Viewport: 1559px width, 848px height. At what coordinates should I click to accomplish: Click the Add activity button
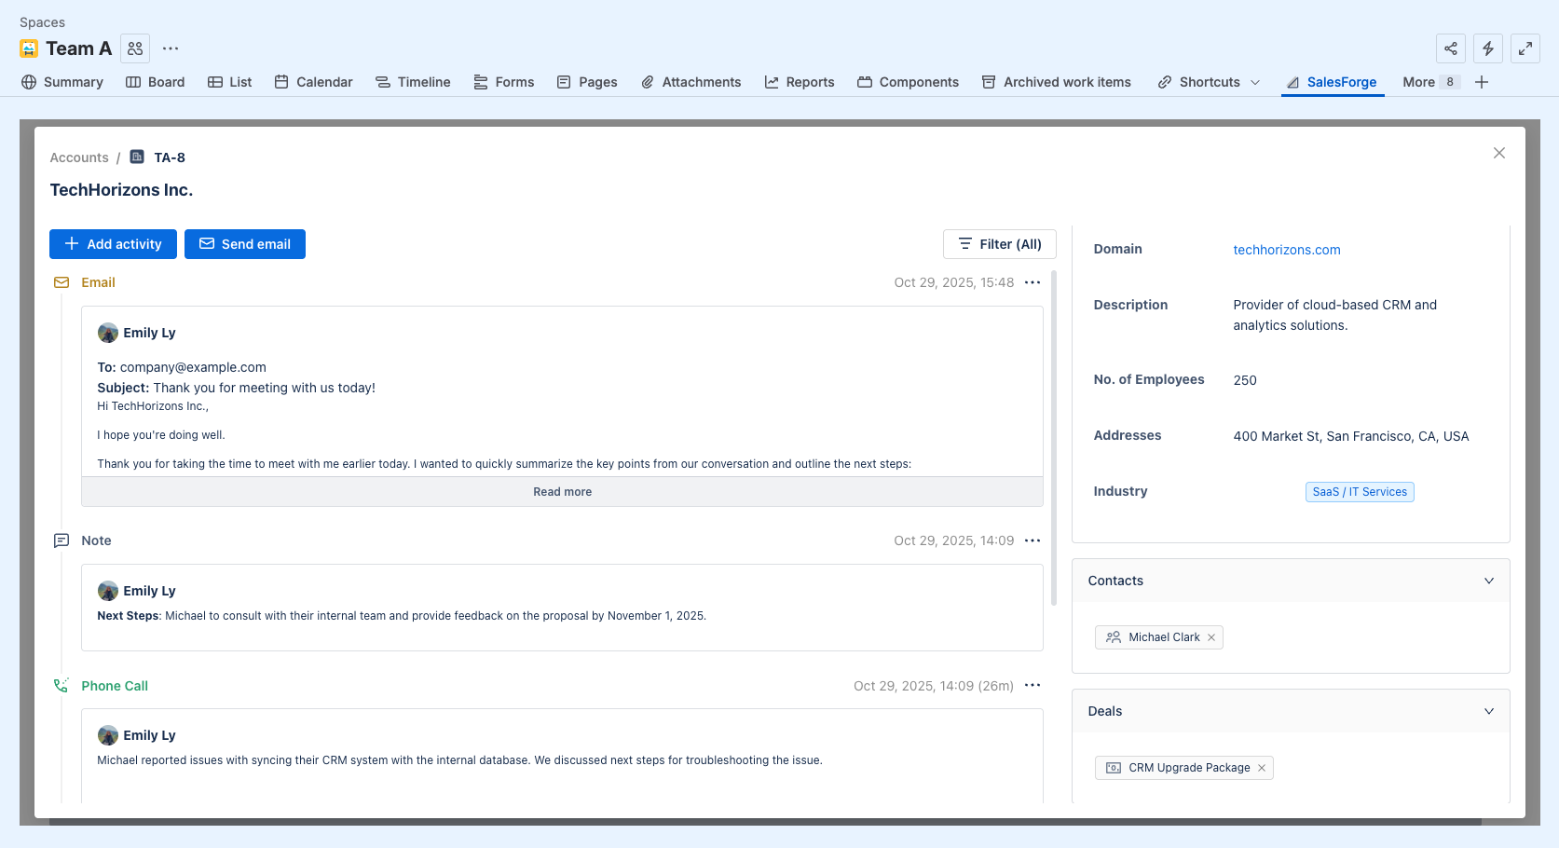(113, 244)
